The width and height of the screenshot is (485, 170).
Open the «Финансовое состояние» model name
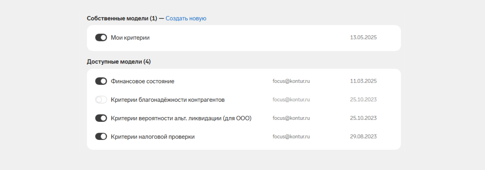pyautogui.click(x=142, y=81)
